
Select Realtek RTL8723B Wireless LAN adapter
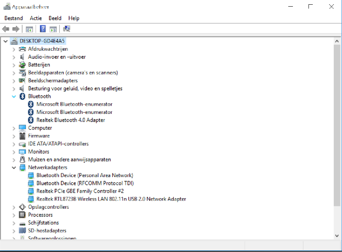(111, 199)
